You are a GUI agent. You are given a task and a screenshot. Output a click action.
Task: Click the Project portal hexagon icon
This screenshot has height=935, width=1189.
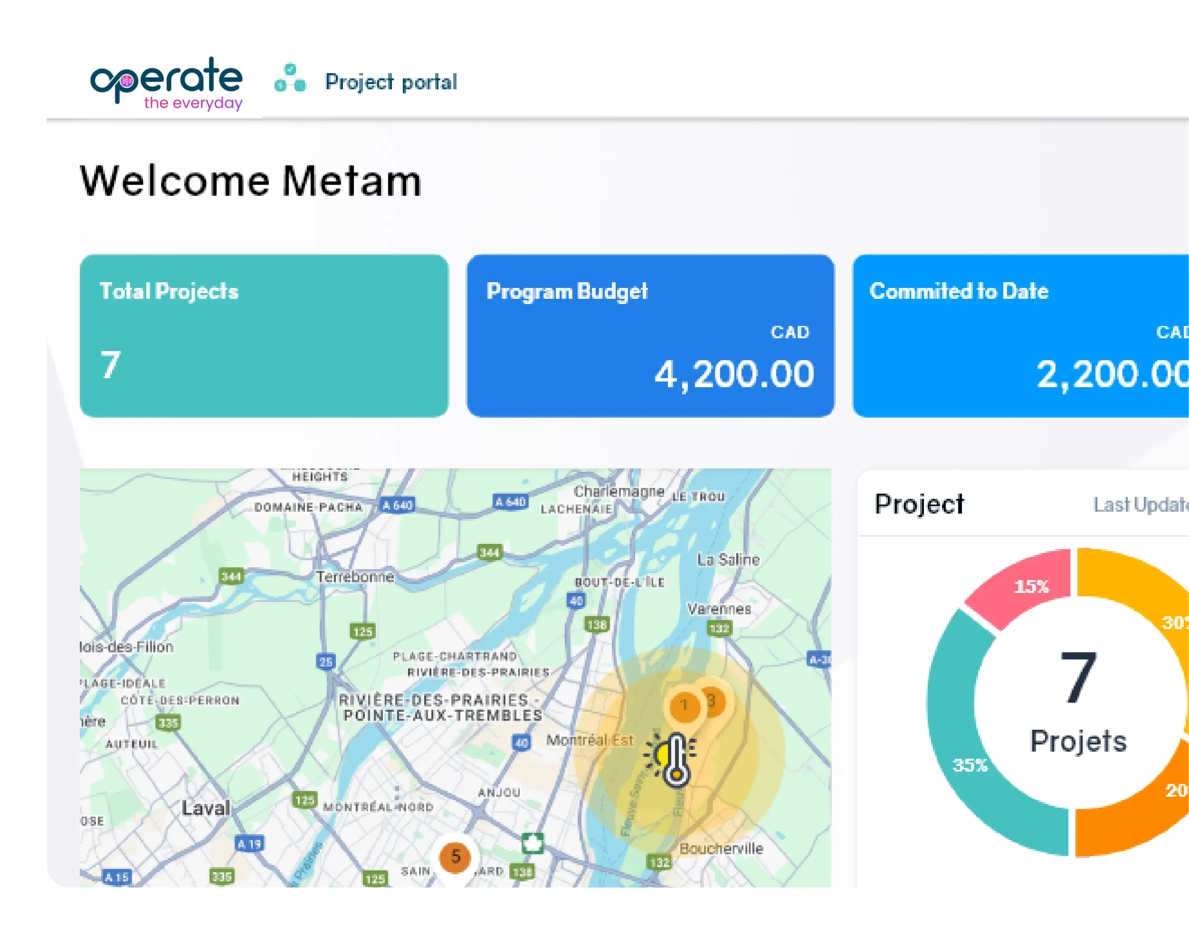(290, 79)
